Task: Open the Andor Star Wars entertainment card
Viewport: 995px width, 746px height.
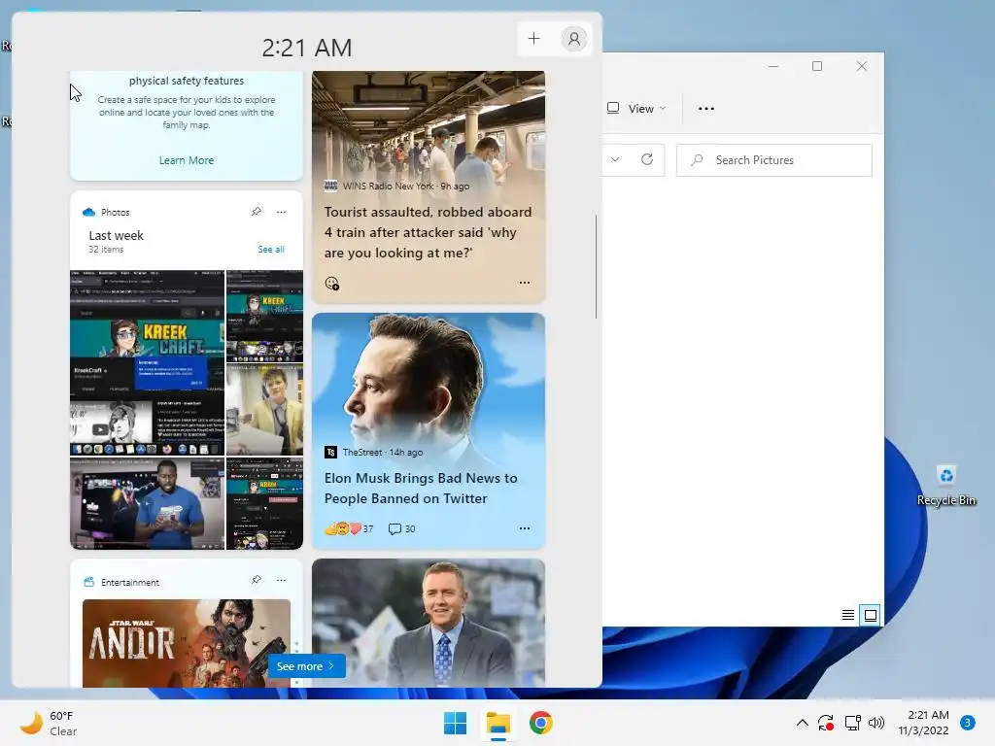Action: 187,643
